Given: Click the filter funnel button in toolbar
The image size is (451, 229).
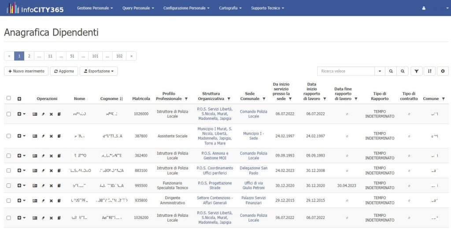Looking at the screenshot, I should click(416, 71).
